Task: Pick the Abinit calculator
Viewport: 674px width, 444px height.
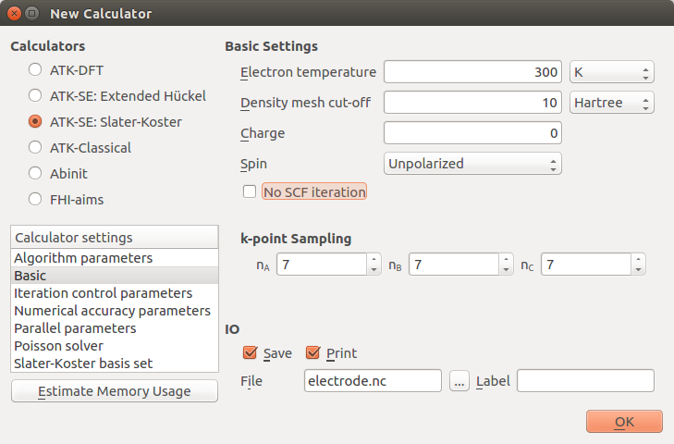Action: point(35,173)
